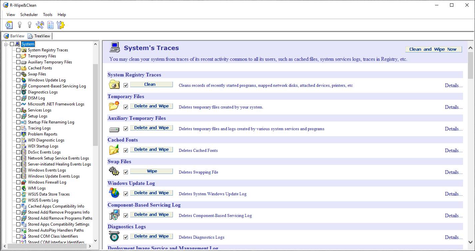Click the Diagnostics Logs gear icon in panel

(x=114, y=237)
